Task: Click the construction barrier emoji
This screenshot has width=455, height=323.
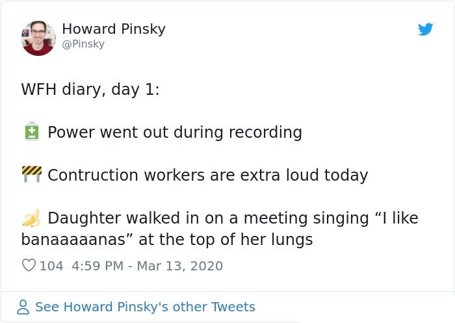Action: tap(32, 174)
